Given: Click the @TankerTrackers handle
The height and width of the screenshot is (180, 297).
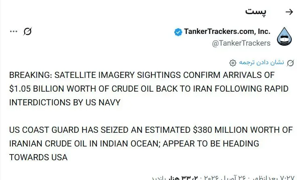Looking at the screenshot, I should pyautogui.click(x=241, y=43).
